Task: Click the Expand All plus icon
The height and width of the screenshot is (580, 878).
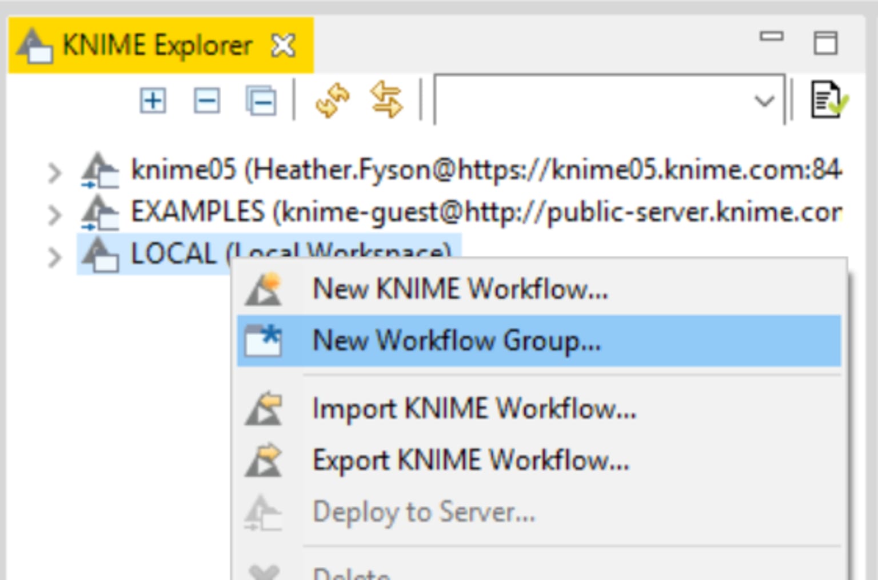Action: [153, 102]
